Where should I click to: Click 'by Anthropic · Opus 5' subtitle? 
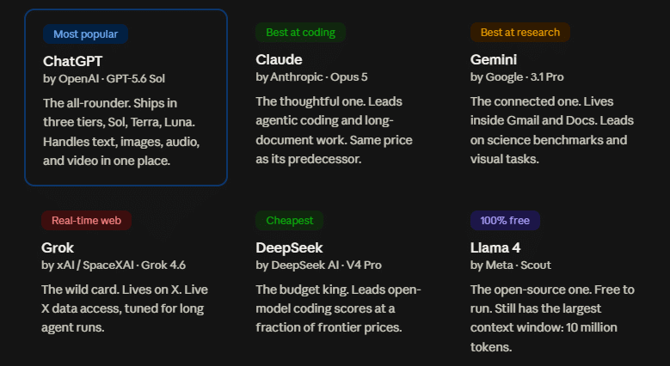pyautogui.click(x=311, y=77)
